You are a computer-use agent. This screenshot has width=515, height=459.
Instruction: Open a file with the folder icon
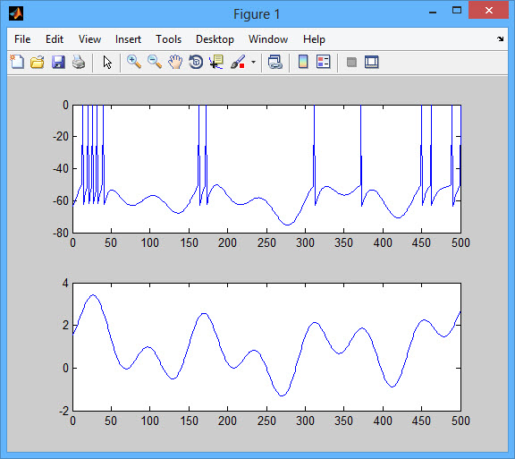(x=38, y=62)
